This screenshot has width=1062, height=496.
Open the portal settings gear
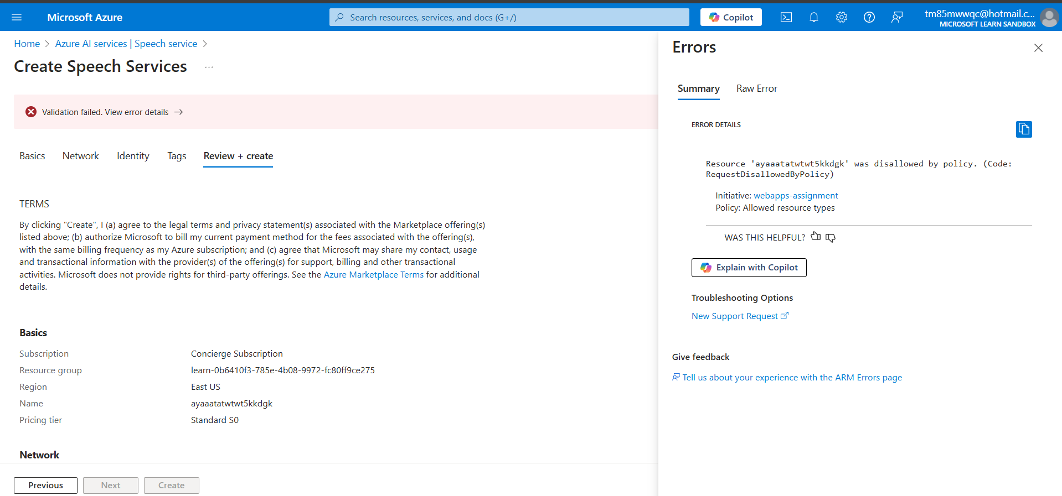[841, 17]
